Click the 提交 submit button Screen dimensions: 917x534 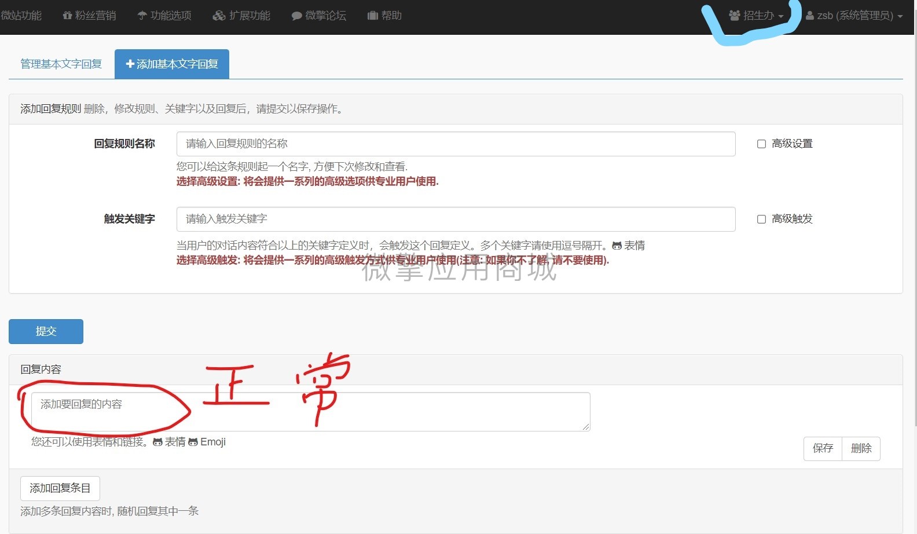46,331
